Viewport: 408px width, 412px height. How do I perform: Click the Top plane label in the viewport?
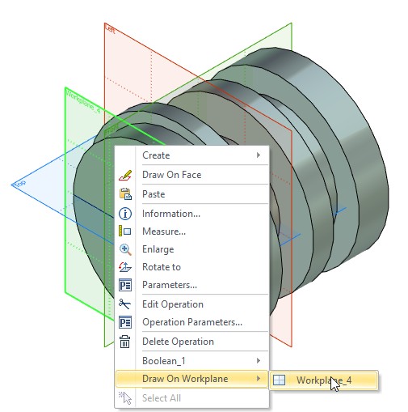19,184
